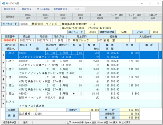Click 売上部門 name 東海ブロック
This screenshot has width=163, height=125.
(85, 40)
